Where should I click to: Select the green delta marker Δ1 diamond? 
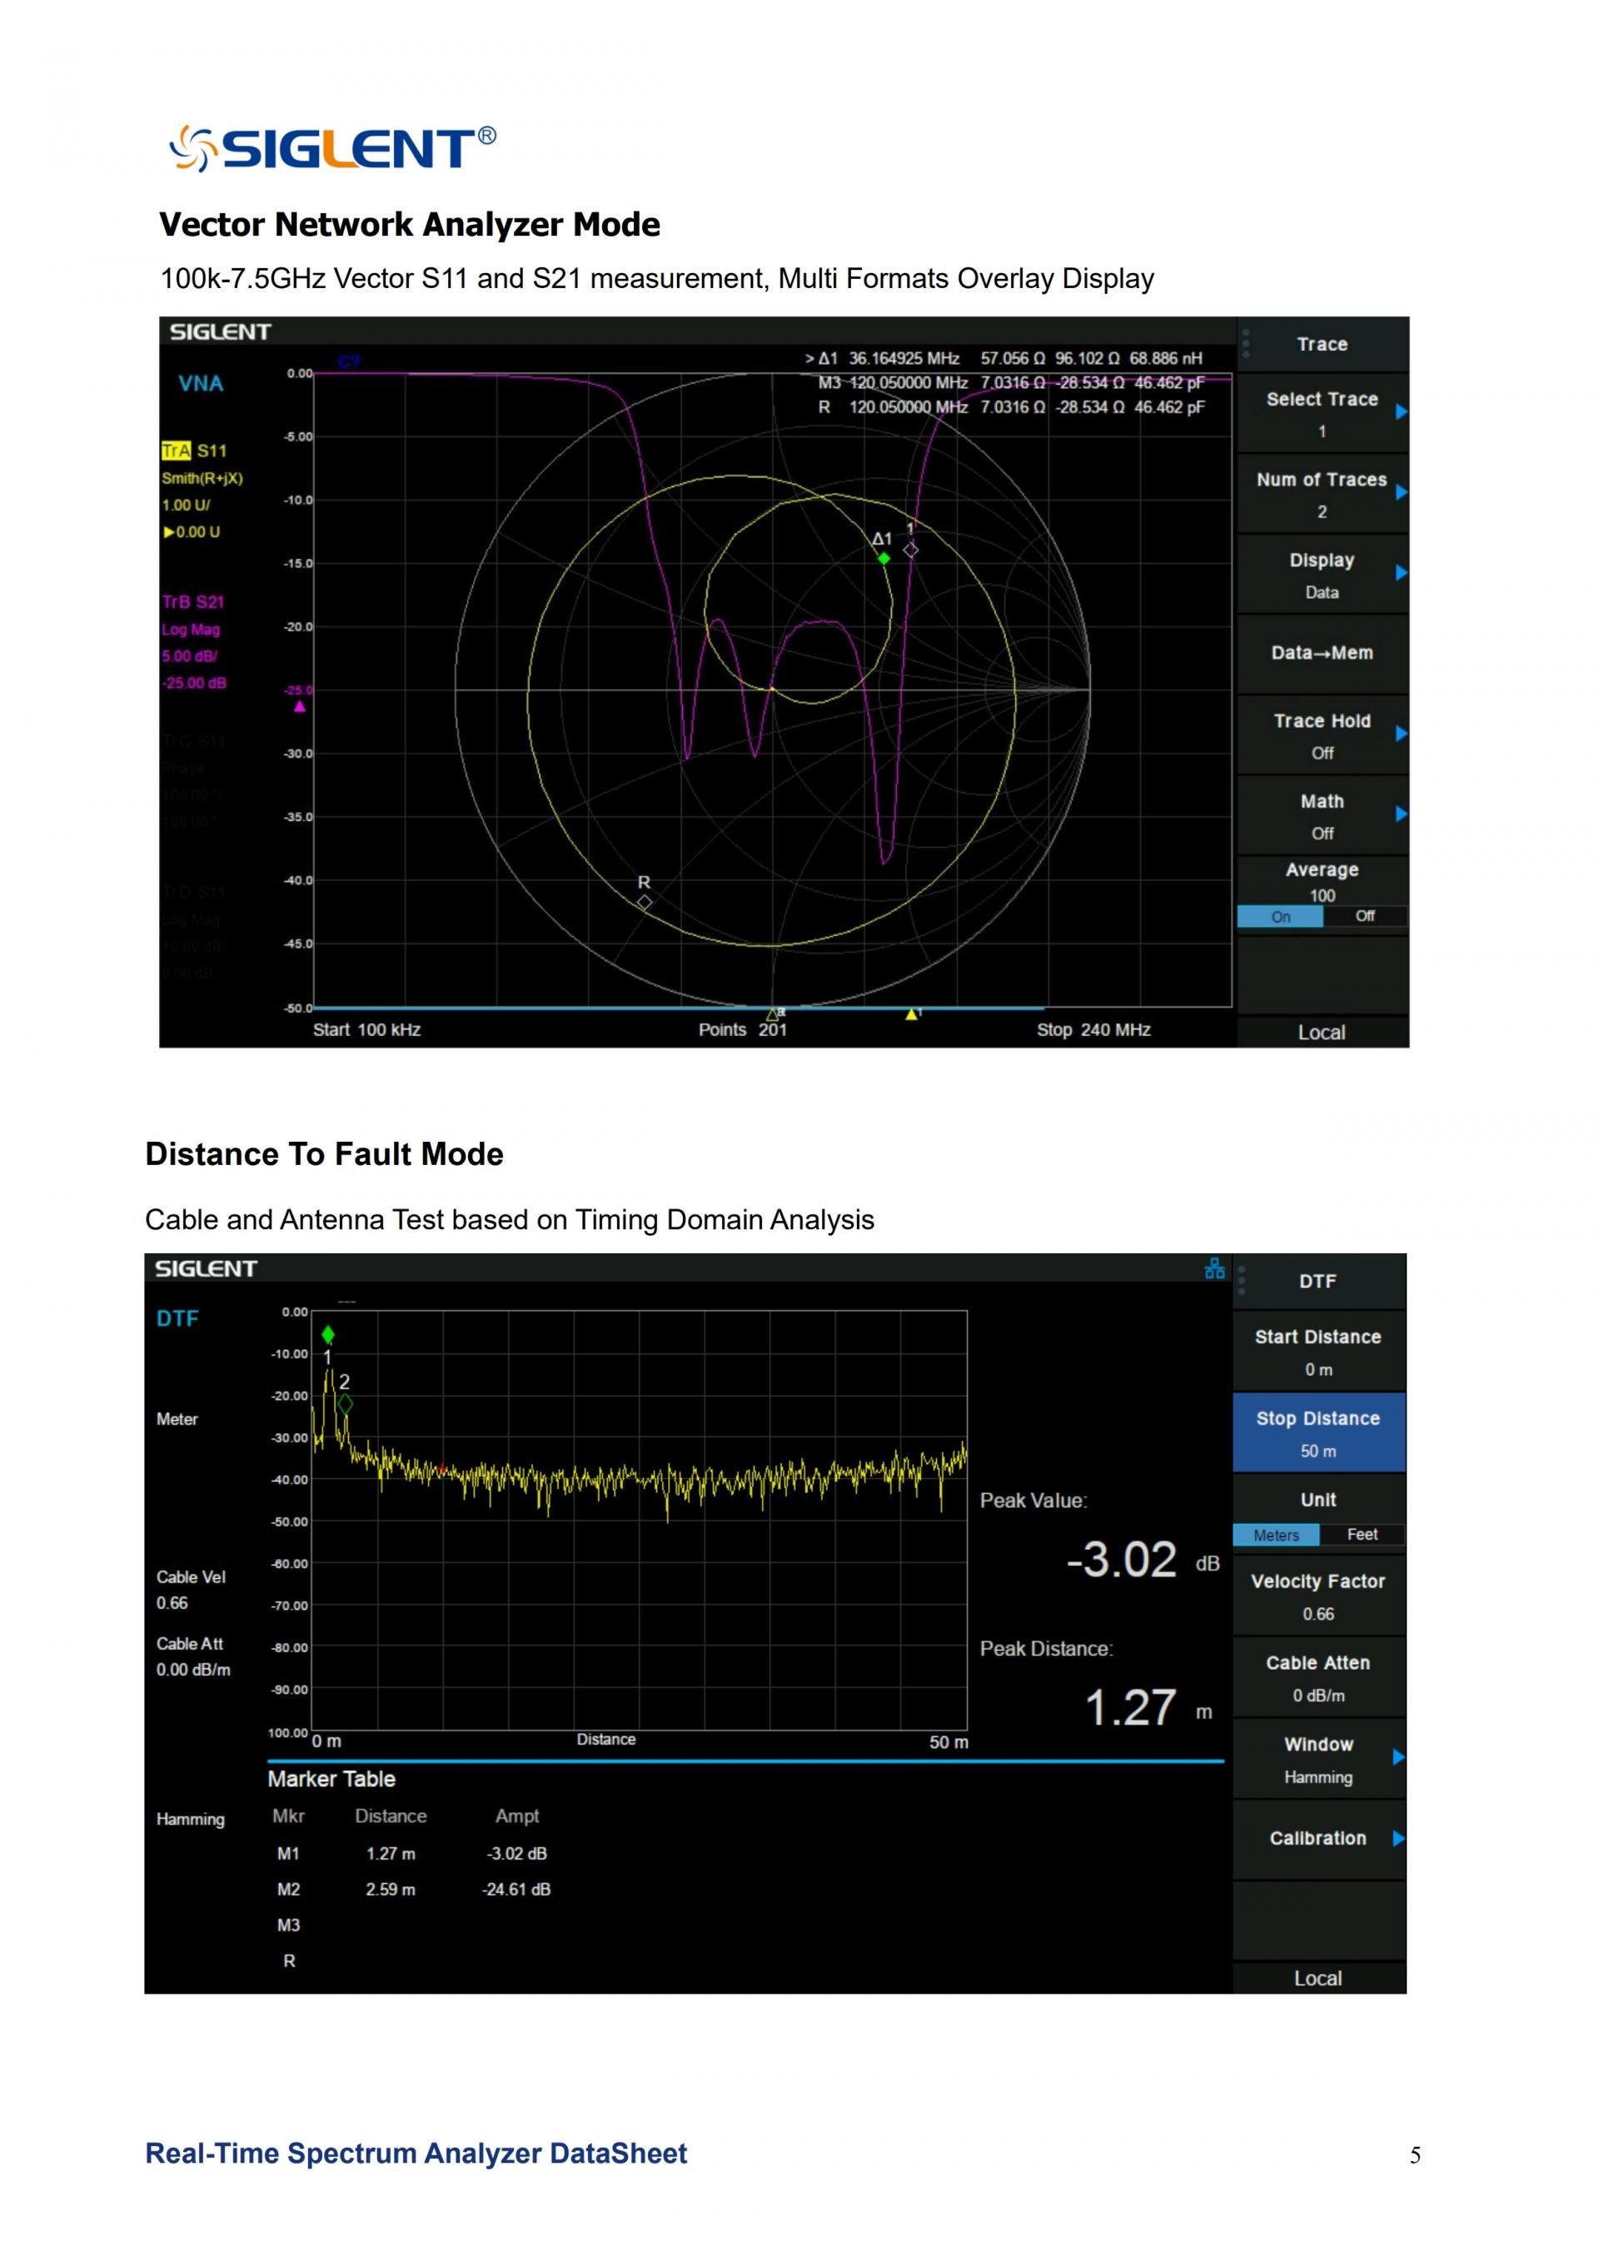[x=884, y=558]
